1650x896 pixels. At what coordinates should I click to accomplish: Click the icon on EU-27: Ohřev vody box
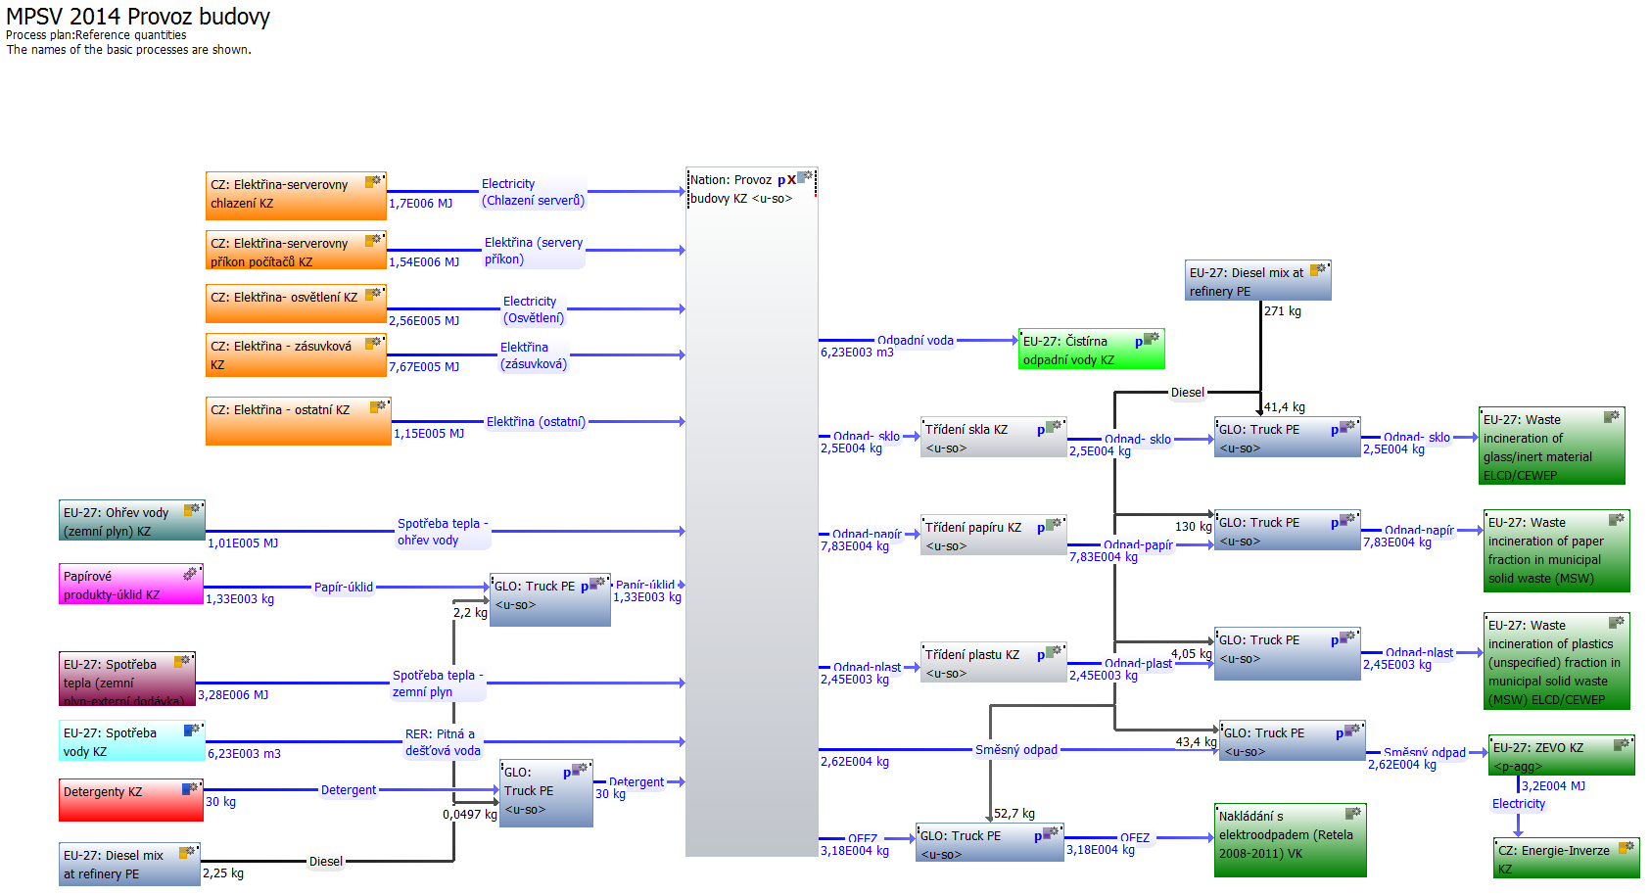[192, 509]
